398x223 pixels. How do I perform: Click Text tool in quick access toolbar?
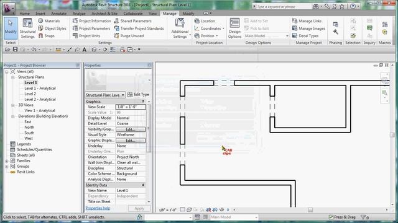(x=85, y=50)
